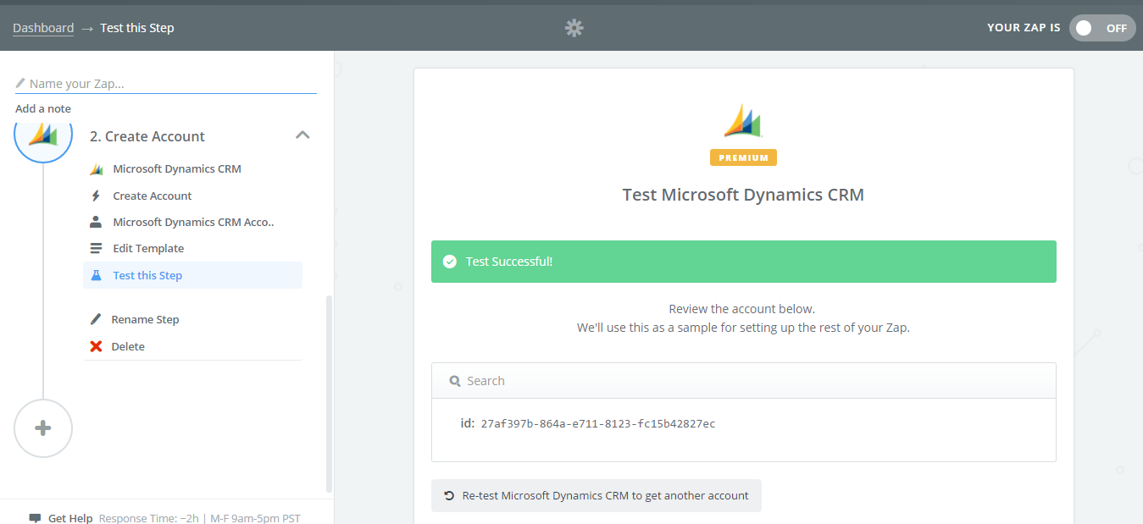The image size is (1143, 524).
Task: Open the Microsoft Dynamics CRM Account section
Action: point(193,222)
